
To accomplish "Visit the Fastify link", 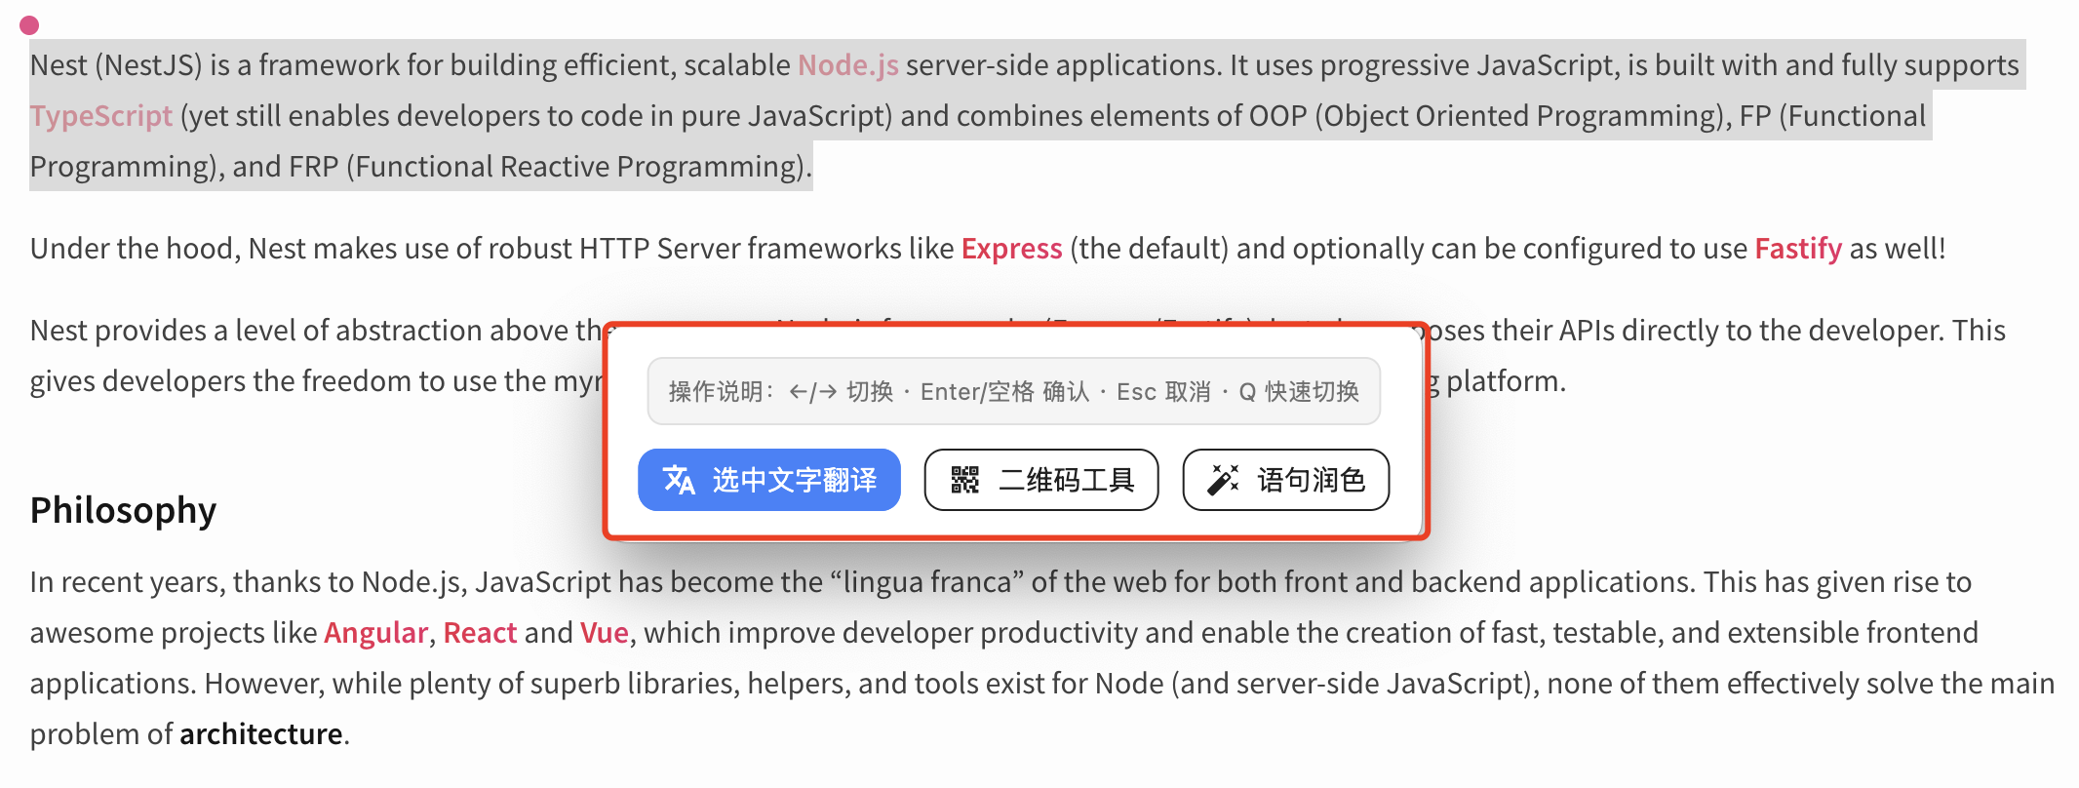I will 1797,249.
